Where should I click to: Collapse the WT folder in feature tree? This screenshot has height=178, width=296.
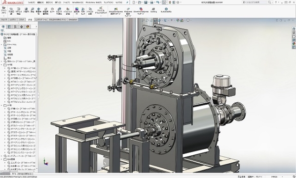click(x=1, y=65)
